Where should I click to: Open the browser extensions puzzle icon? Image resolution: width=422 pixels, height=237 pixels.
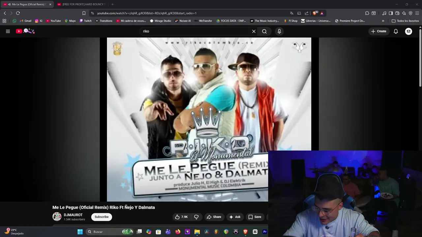[x=367, y=13]
